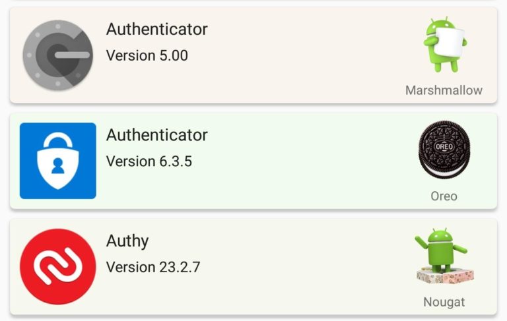
Task: Click the Nougat Android mascot image
Action: point(444,256)
